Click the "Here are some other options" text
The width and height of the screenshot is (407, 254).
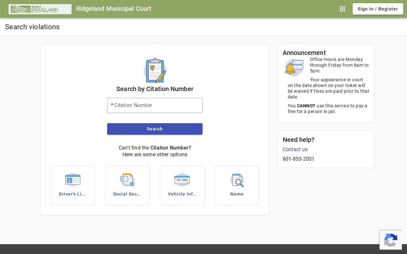155,155
